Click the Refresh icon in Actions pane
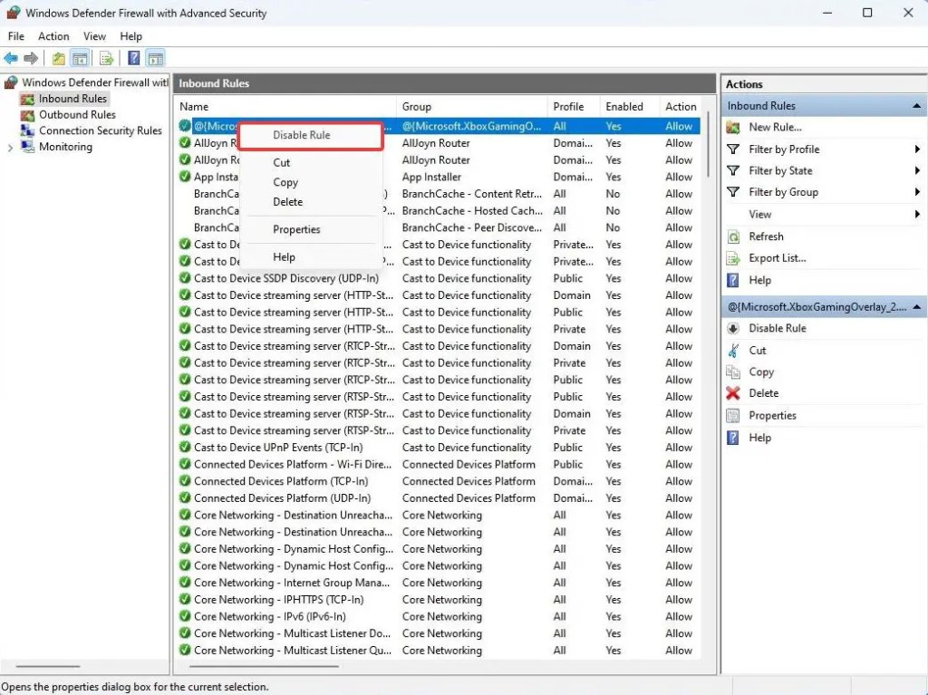 (733, 236)
